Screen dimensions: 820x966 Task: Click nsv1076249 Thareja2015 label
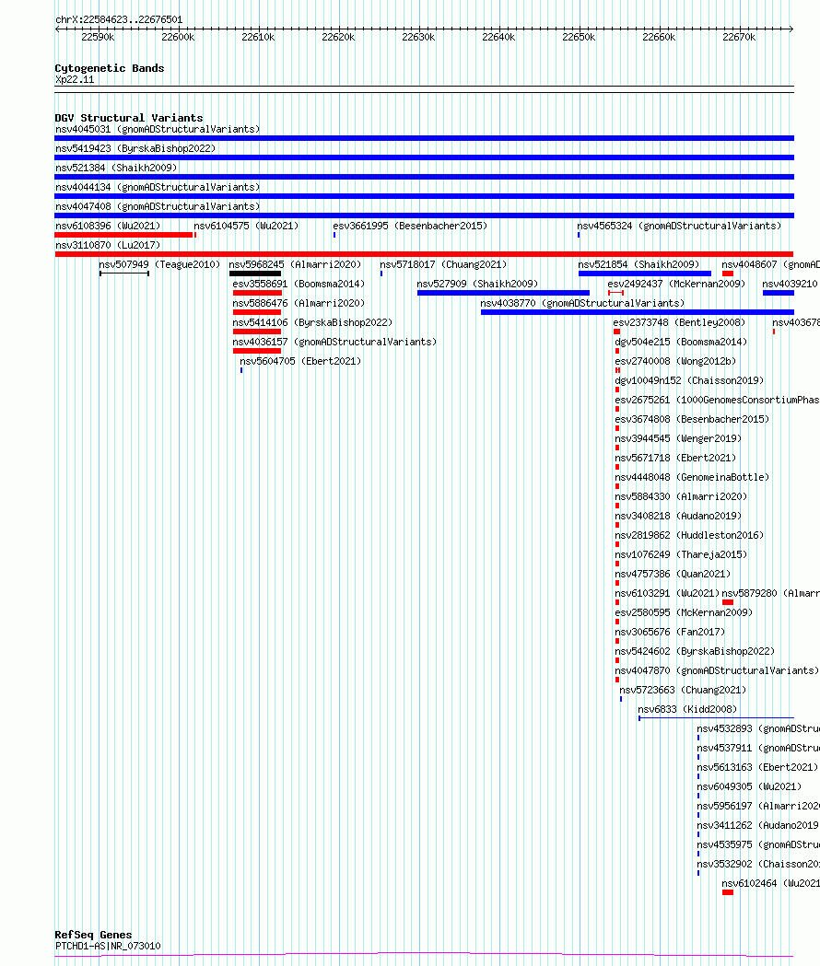click(681, 554)
